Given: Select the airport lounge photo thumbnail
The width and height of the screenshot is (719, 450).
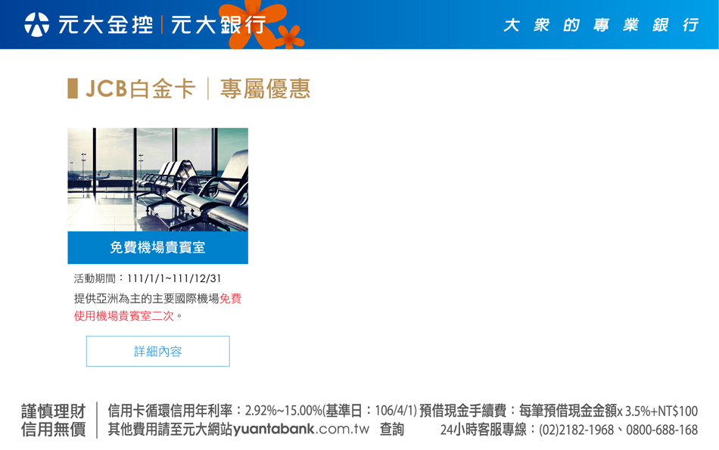Looking at the screenshot, I should [x=157, y=180].
